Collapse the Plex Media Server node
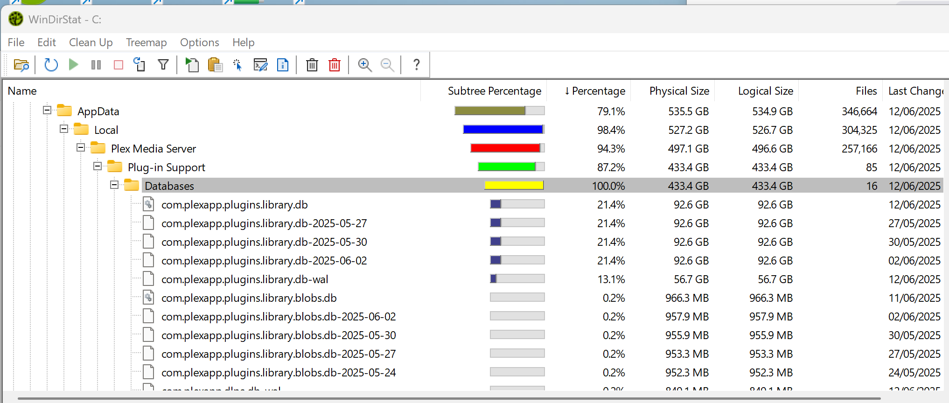The width and height of the screenshot is (949, 403). 81,148
